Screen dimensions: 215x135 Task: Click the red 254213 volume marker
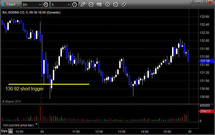coord(206,111)
